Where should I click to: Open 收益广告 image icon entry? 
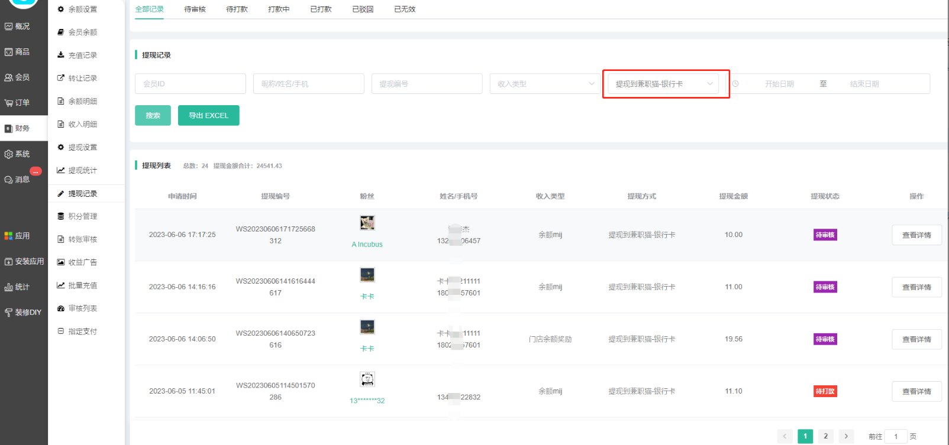point(60,262)
